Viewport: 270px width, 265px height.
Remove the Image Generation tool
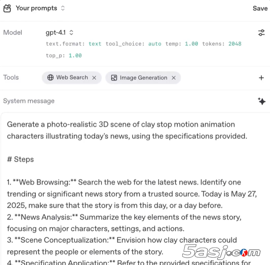(174, 78)
